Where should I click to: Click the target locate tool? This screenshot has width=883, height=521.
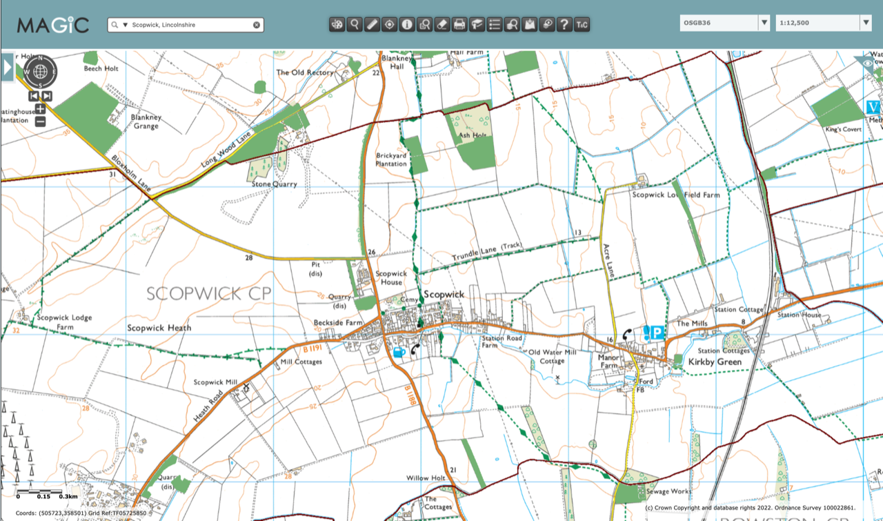coord(390,25)
